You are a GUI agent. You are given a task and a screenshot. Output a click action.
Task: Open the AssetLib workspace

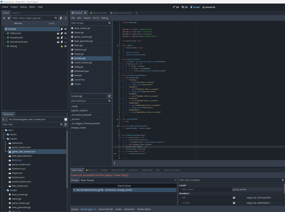click(208, 7)
